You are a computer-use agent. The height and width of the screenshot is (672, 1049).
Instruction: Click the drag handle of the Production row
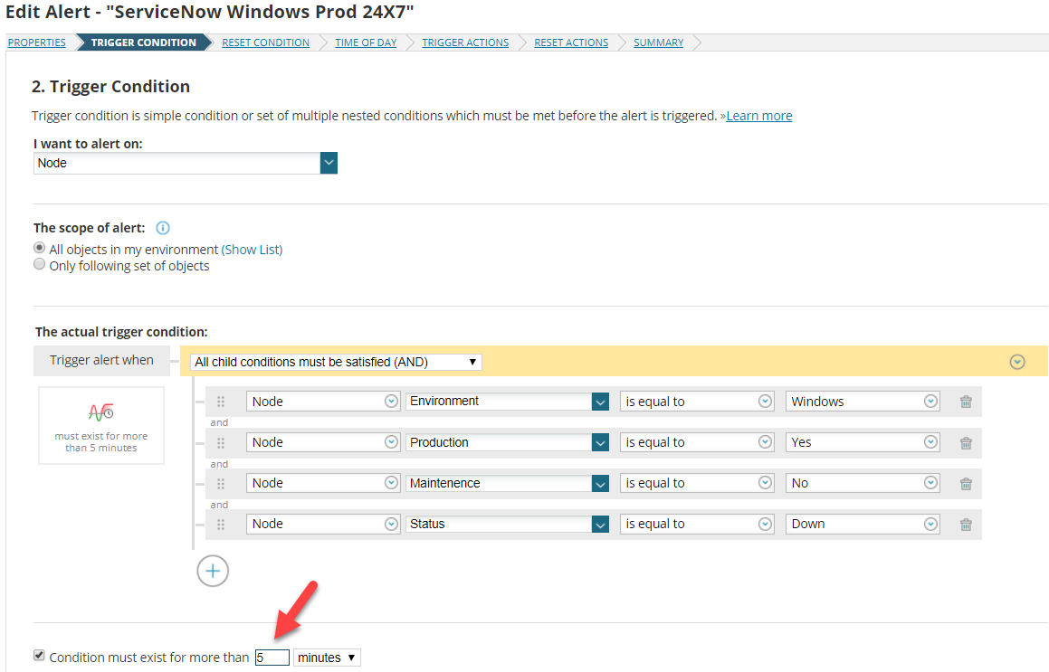[221, 443]
